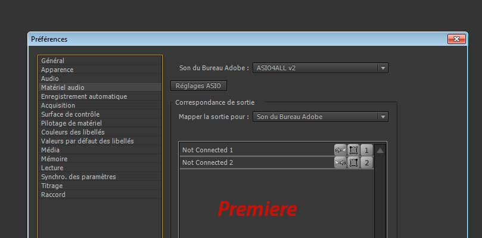This screenshot has height=238, width=482.
Task: Select the Raccord preferences category
Action: point(99,195)
